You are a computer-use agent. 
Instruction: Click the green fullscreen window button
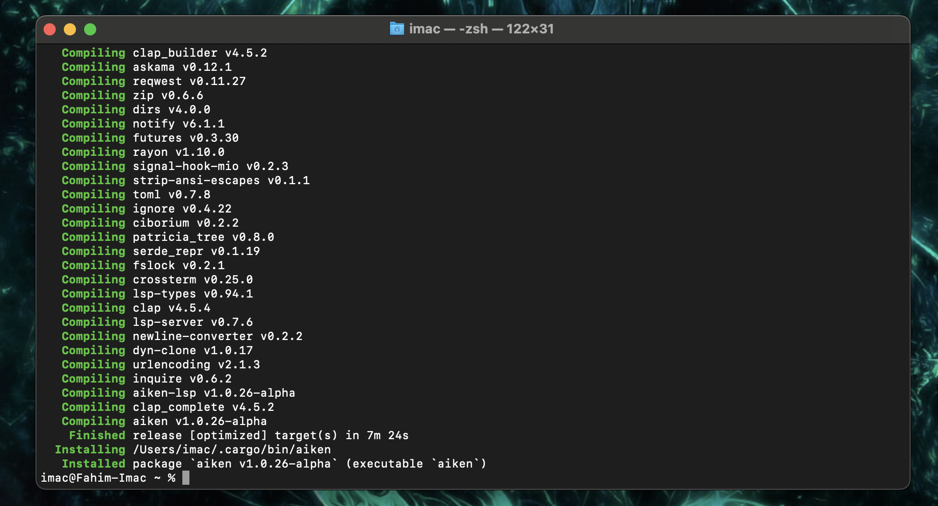(90, 29)
